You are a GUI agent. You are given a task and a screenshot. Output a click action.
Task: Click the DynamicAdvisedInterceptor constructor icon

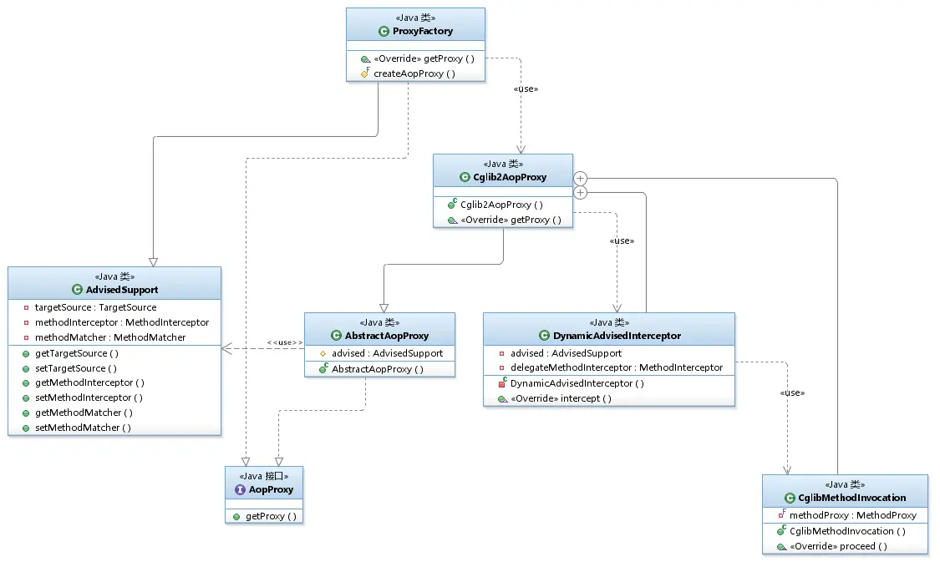click(502, 383)
